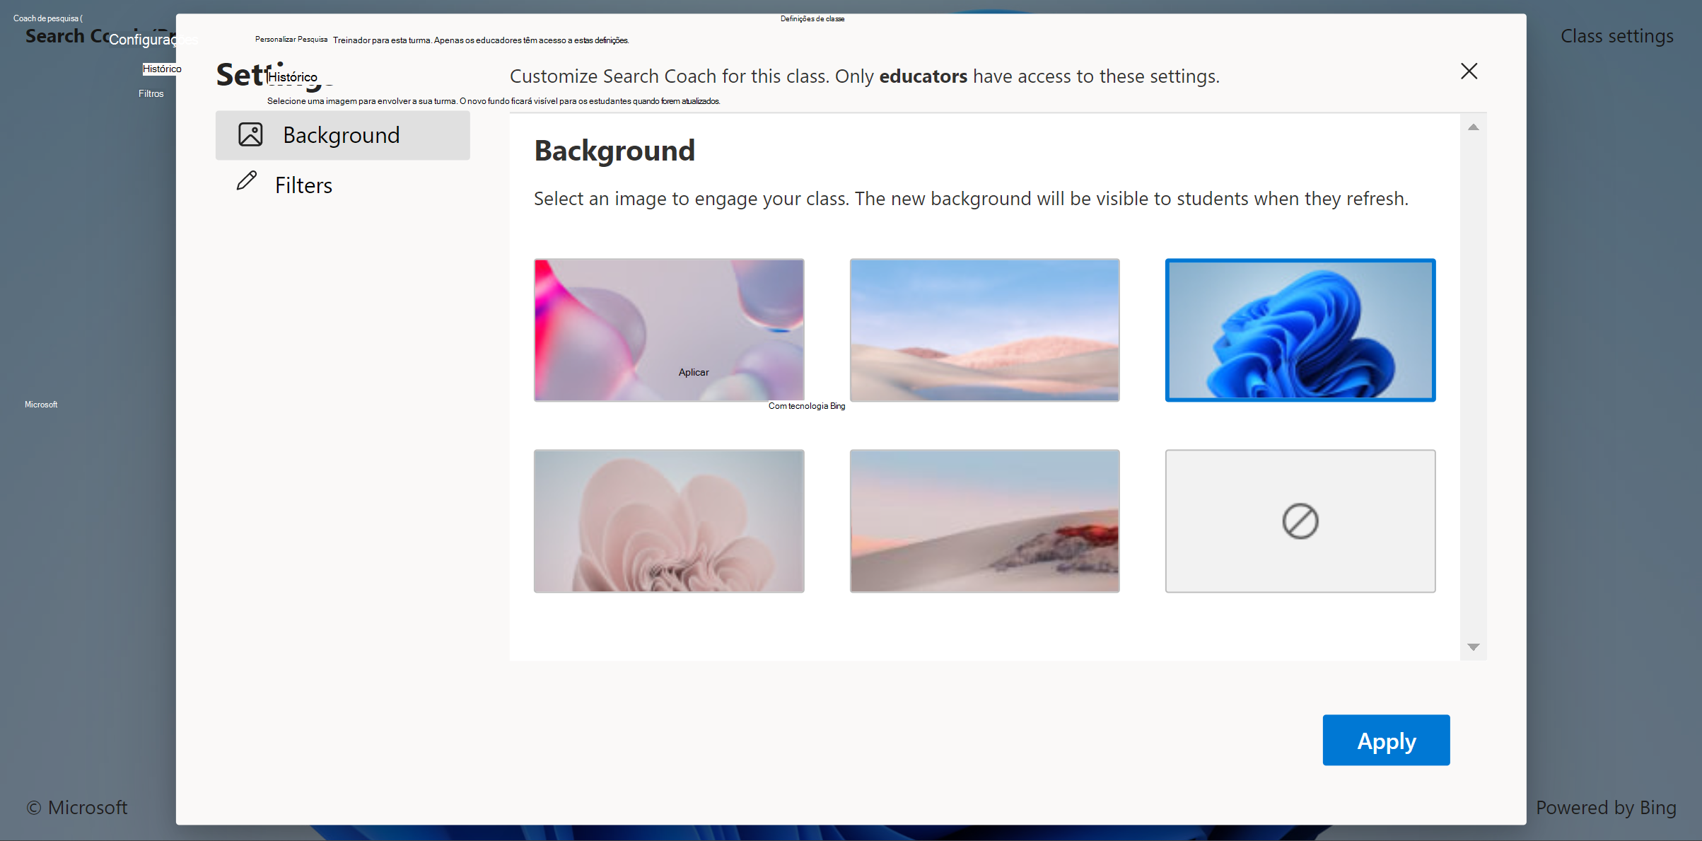Switch to the Background settings tab

[341, 134]
